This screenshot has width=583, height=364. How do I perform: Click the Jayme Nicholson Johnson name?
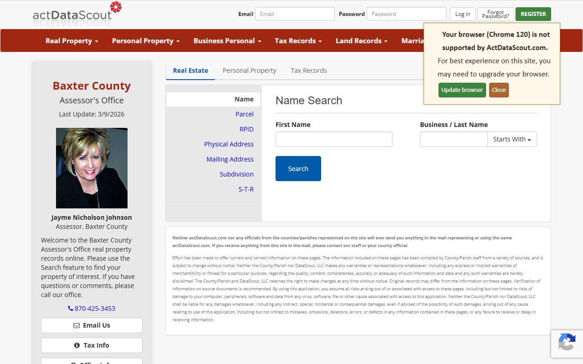[x=92, y=217]
